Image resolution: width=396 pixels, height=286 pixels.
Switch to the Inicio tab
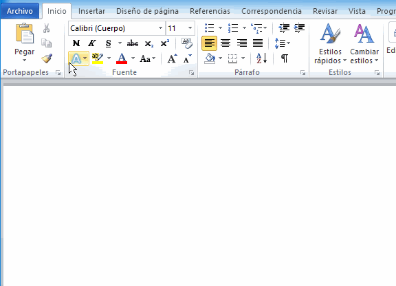[57, 11]
